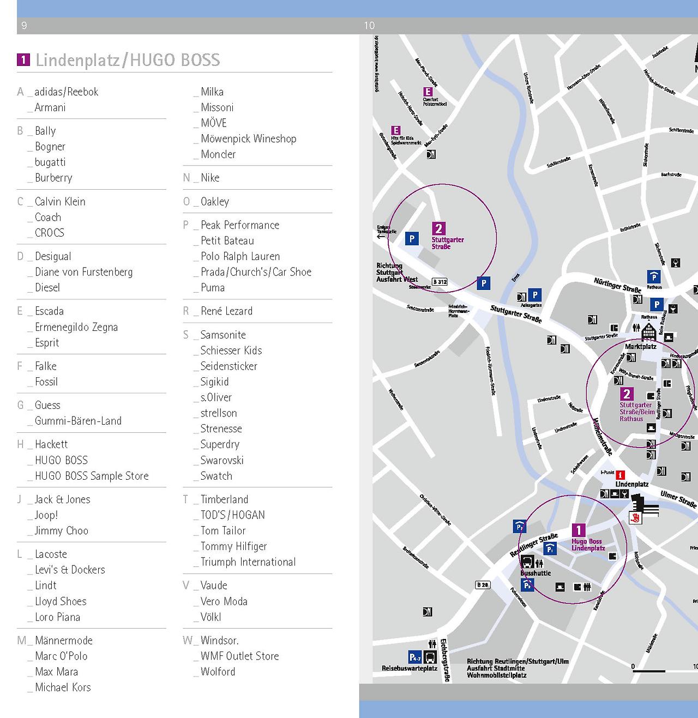Click the red hand icon below Lindenplatz
The width and height of the screenshot is (698, 718).
point(635,516)
